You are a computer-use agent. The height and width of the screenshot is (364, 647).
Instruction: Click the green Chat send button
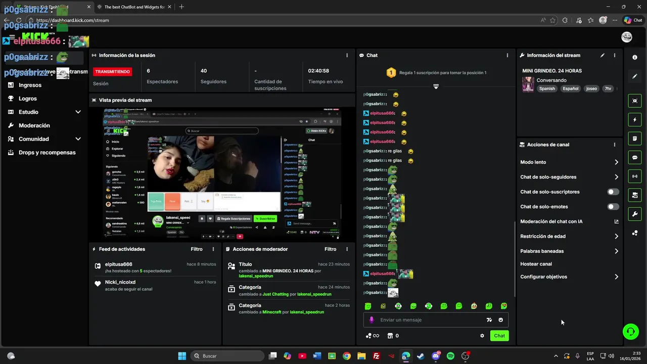(499, 336)
